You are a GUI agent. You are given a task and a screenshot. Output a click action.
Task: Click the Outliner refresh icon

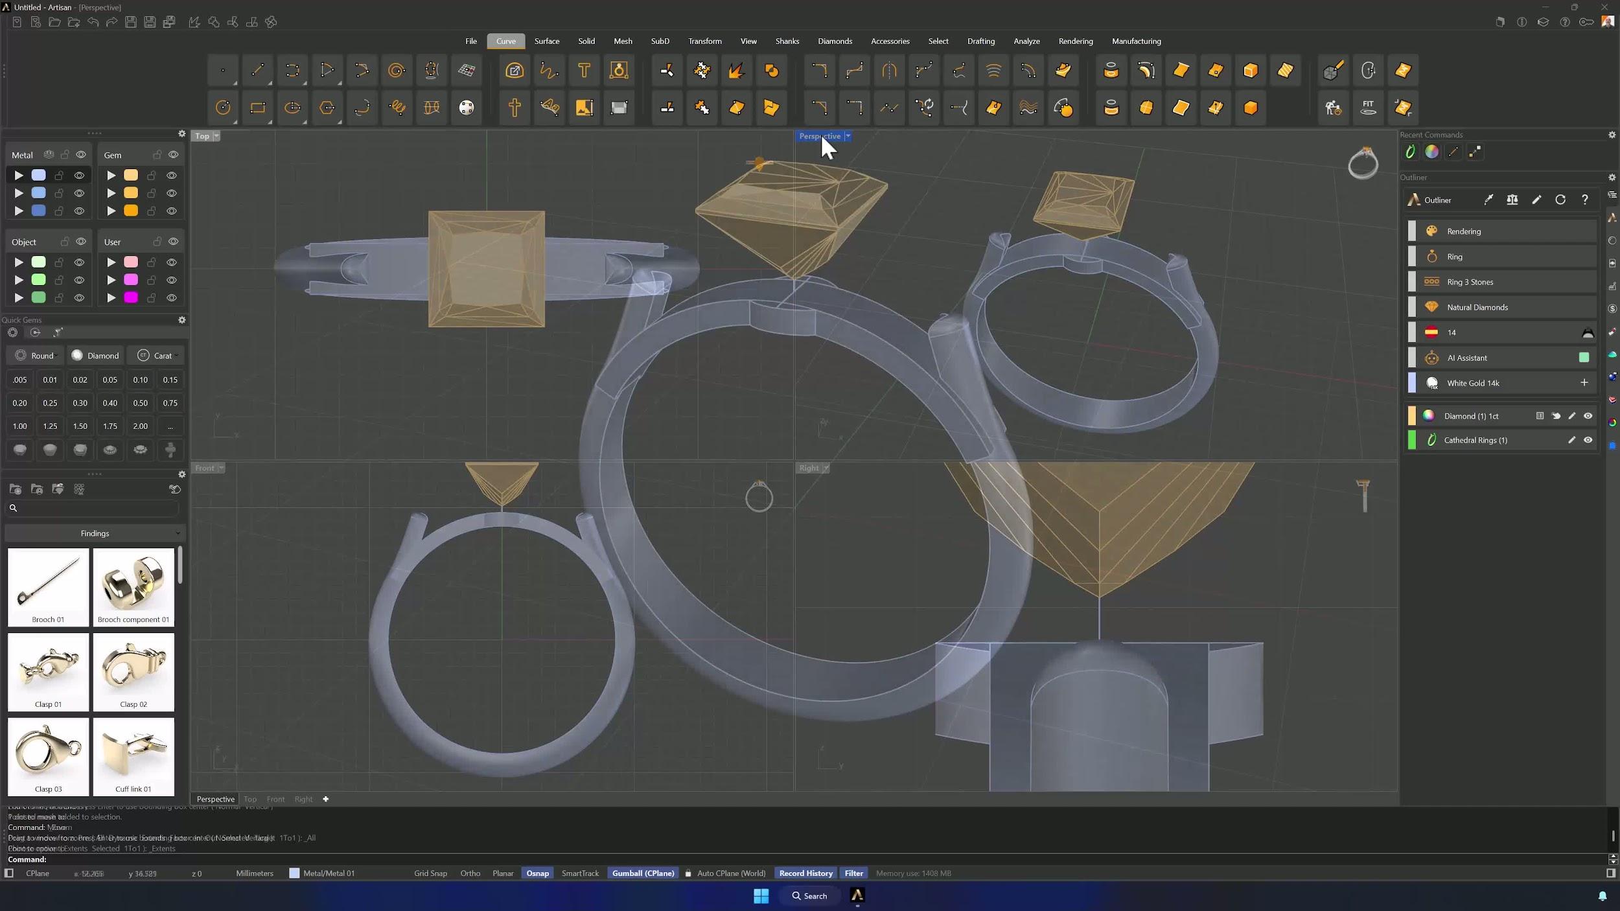click(1560, 200)
